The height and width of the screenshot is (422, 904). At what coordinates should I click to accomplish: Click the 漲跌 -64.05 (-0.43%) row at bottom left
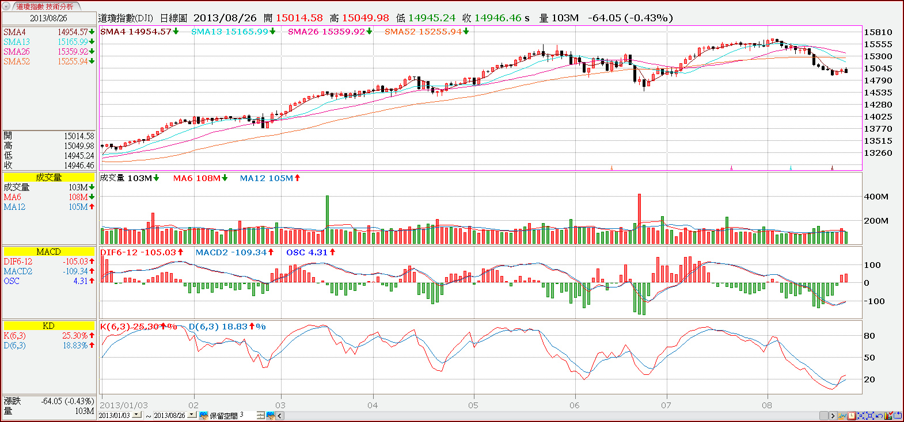pos(48,401)
